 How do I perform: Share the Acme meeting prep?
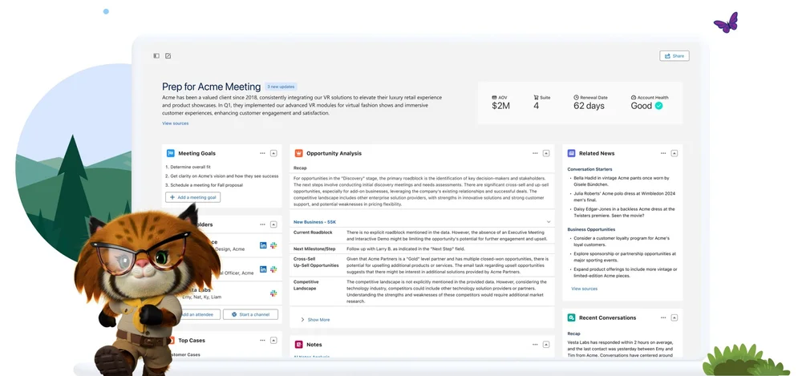coord(674,56)
